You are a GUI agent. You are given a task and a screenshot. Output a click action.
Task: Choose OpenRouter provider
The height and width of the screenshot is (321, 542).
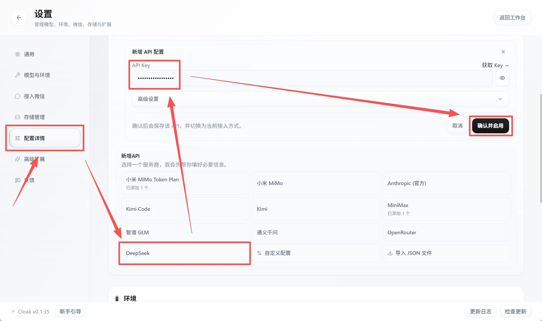click(446, 232)
